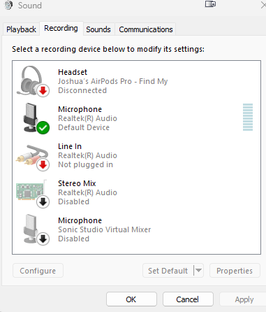Click the Configure button
Image resolution: width=266 pixels, height=312 pixels.
tap(38, 271)
